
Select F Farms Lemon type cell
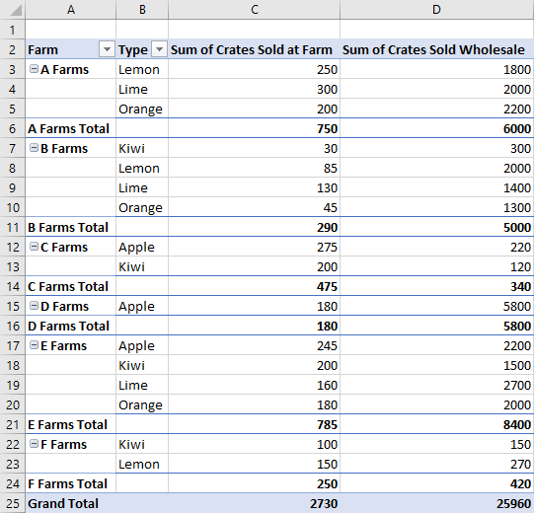[x=142, y=464]
